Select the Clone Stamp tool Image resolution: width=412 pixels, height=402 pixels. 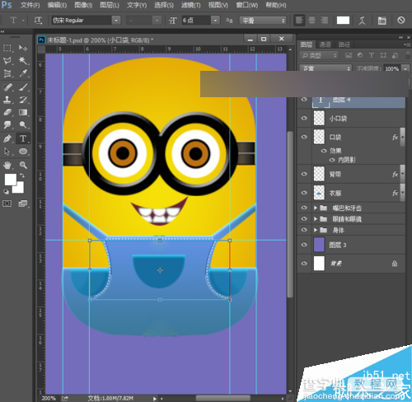(7, 100)
